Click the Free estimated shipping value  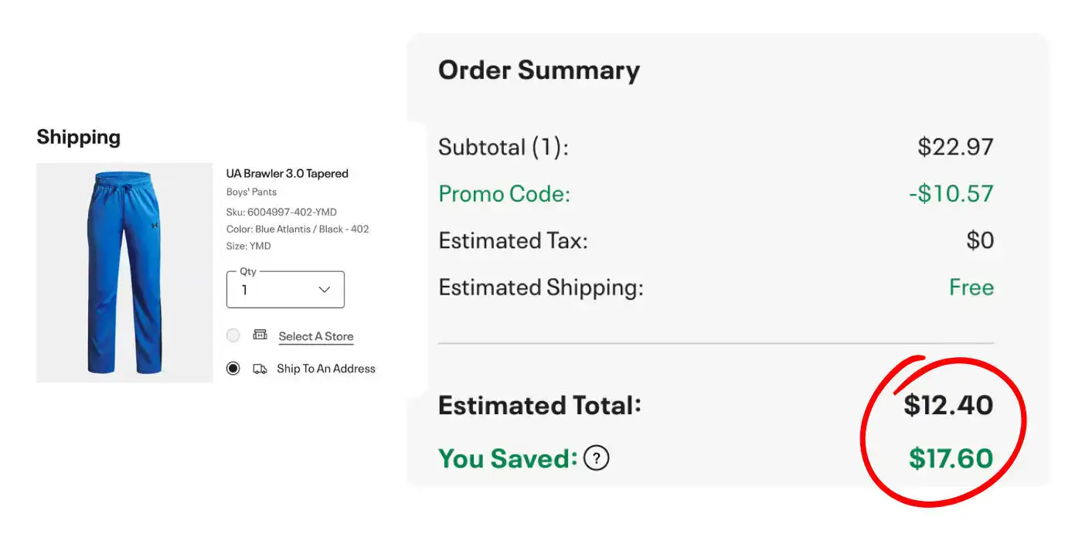click(971, 288)
